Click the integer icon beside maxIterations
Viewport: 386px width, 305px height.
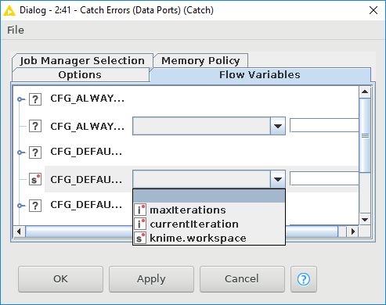pos(140,210)
